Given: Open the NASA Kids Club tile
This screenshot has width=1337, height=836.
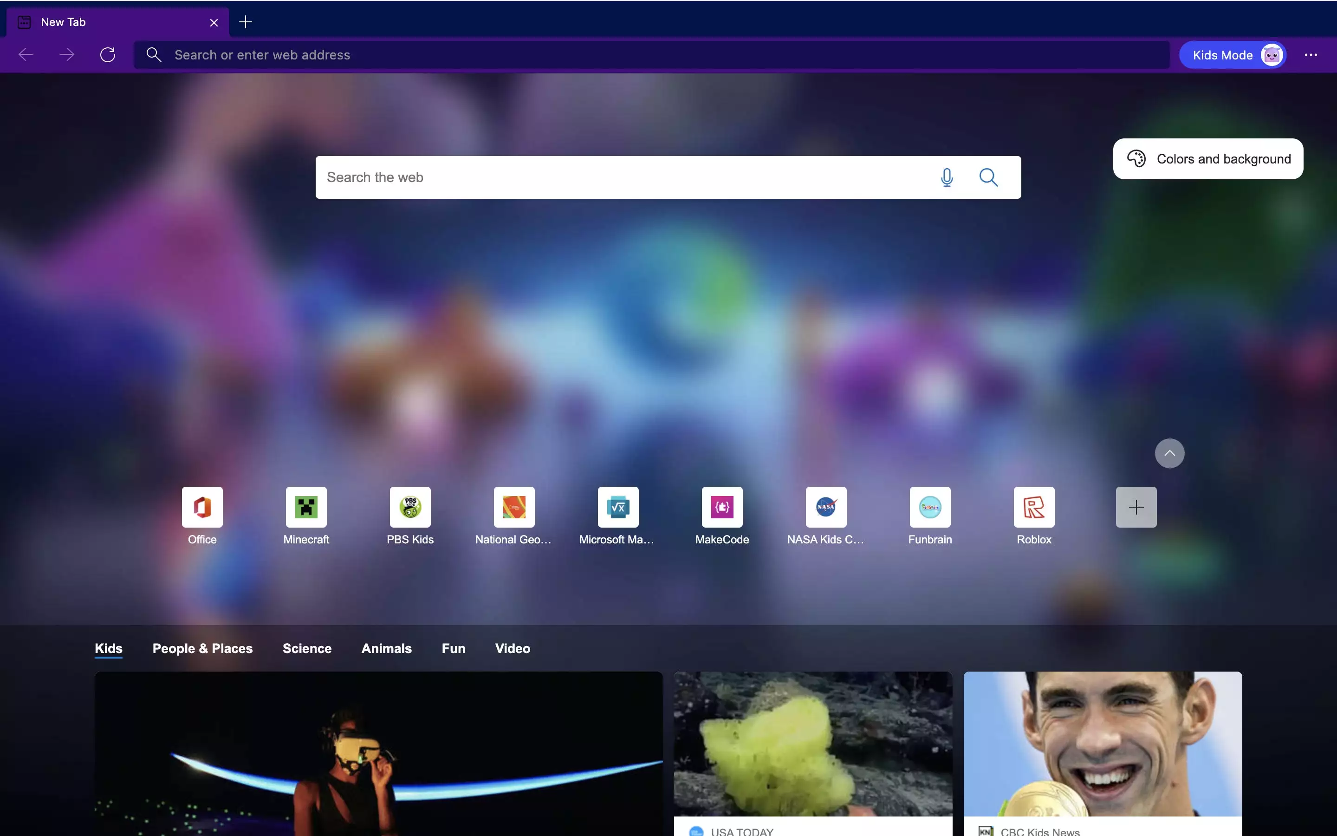Looking at the screenshot, I should pos(826,507).
